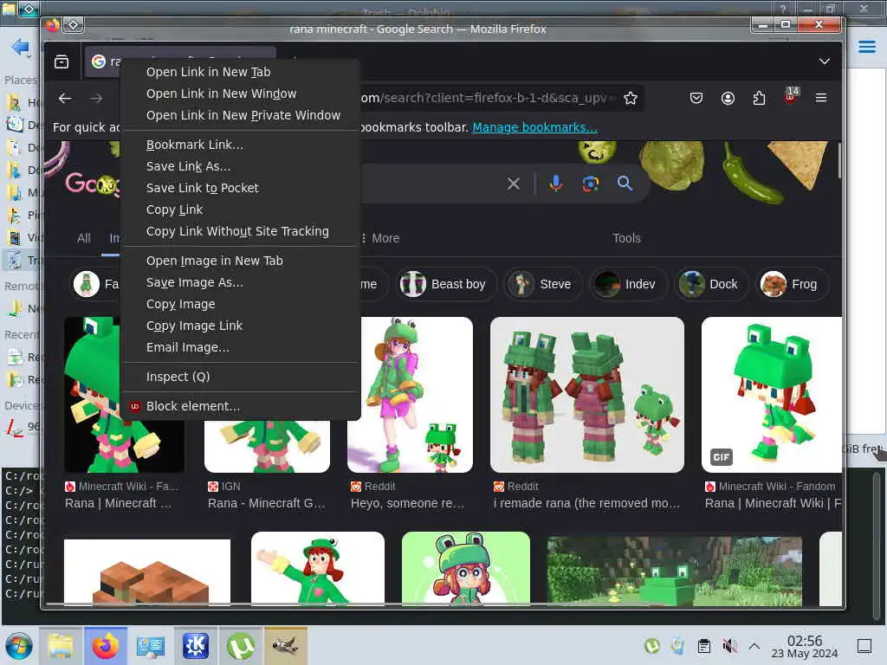Bookmark this page with the star icon

[631, 99]
